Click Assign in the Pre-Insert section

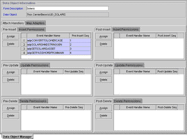tap(11, 36)
